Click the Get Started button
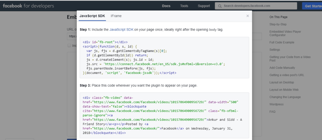This screenshot has width=322, height=140. 312,6
